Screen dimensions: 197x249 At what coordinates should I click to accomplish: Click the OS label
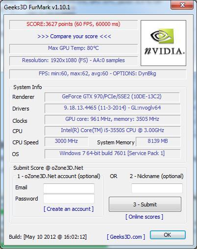coord(15,154)
